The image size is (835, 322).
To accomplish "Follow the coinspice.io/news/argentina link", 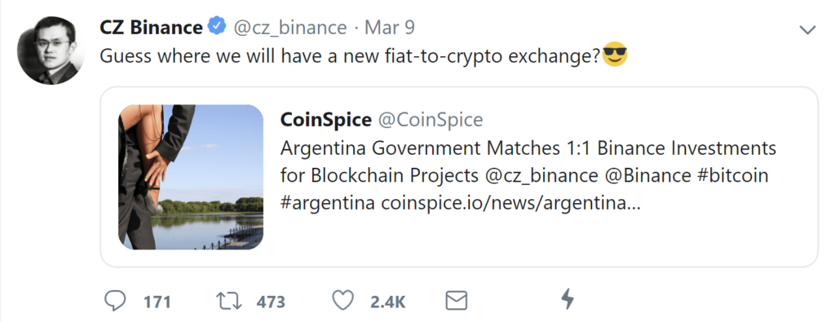I will click(x=510, y=204).
